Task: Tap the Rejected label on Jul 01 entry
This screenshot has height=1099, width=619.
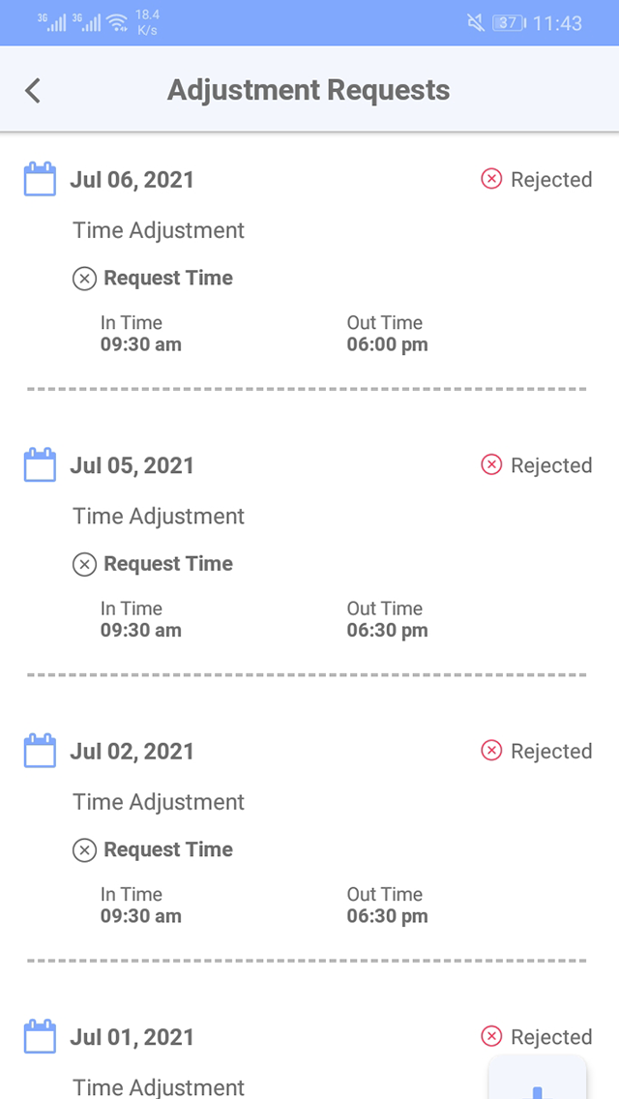Action: pos(551,1036)
